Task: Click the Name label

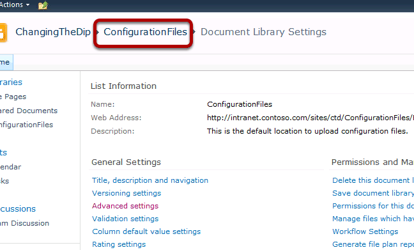Action: click(103, 104)
